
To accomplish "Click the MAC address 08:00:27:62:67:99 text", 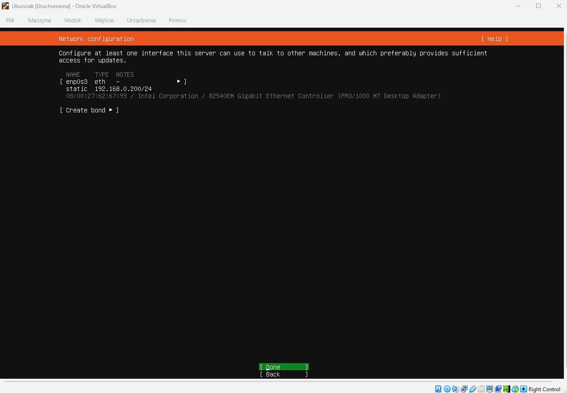I will point(96,96).
